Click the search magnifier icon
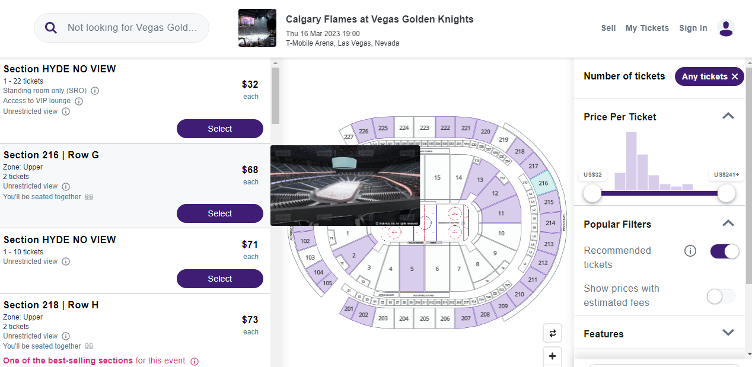This screenshot has height=367, width=752. pos(51,28)
